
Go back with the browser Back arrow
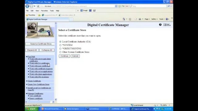27,6
